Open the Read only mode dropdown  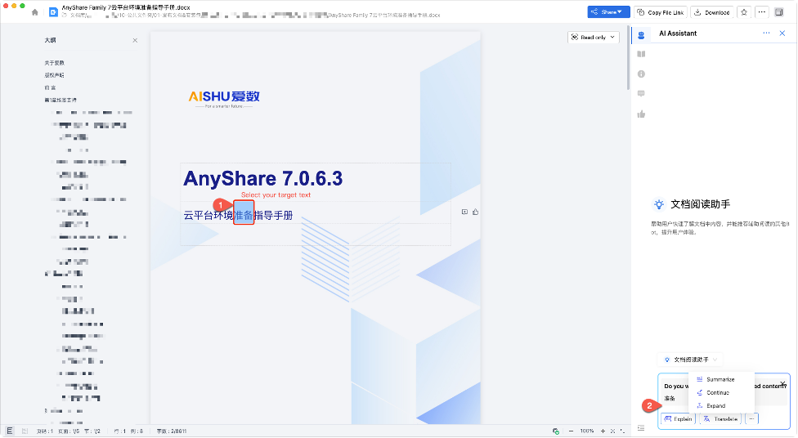pyautogui.click(x=593, y=38)
